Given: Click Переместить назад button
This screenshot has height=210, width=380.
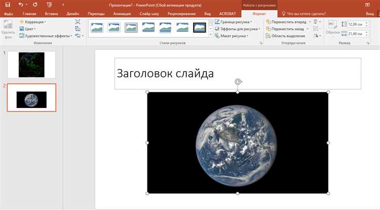Looking at the screenshot, I should click(x=287, y=29).
